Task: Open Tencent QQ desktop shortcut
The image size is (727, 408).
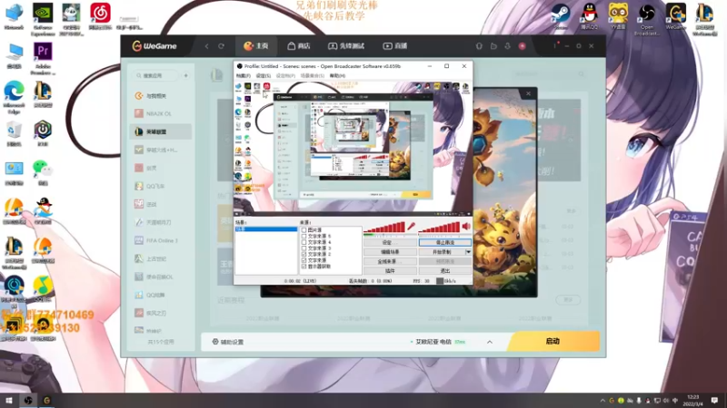Action: point(589,16)
